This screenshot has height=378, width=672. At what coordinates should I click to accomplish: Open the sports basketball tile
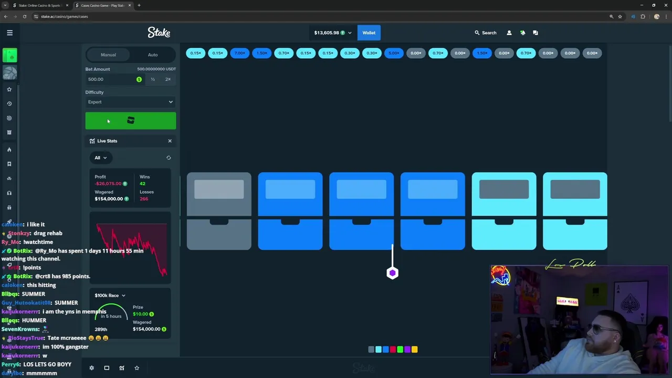coord(9,72)
